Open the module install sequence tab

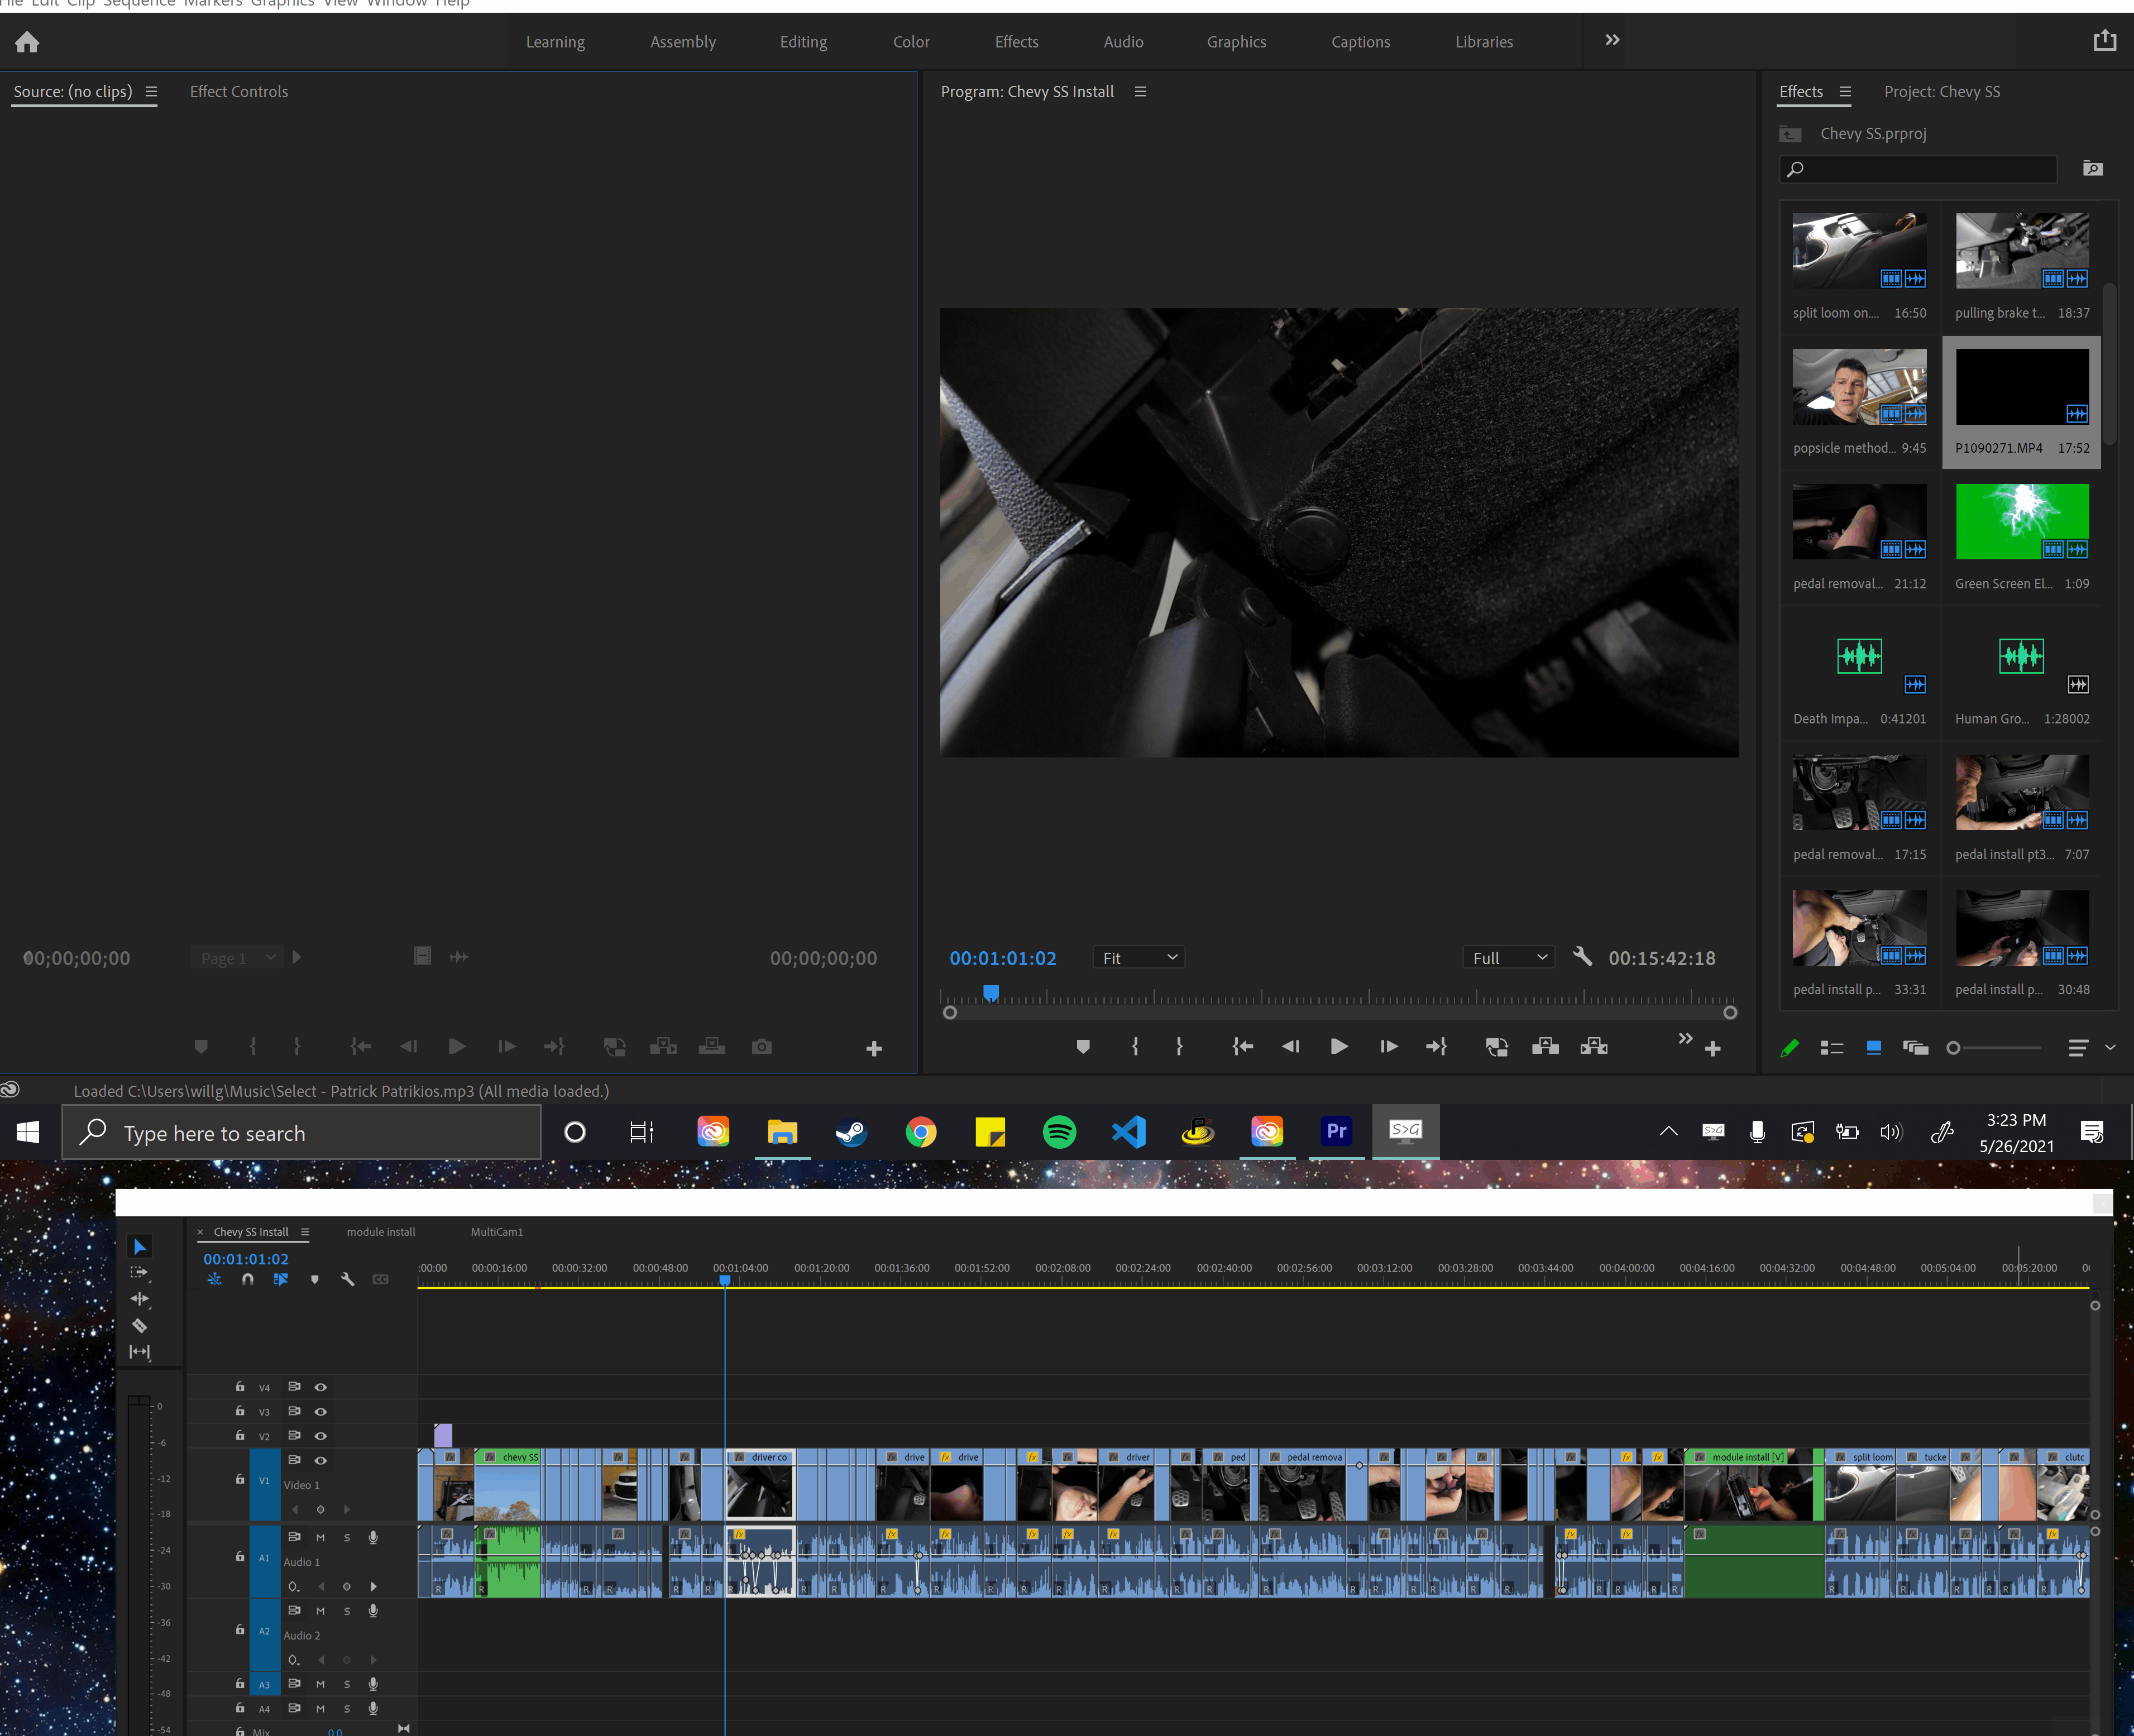[380, 1232]
